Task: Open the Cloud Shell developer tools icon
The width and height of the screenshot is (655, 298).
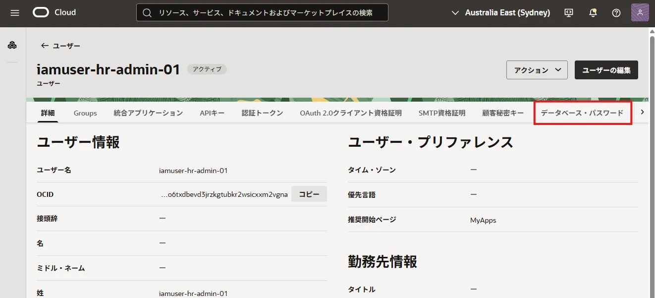Action: [569, 13]
